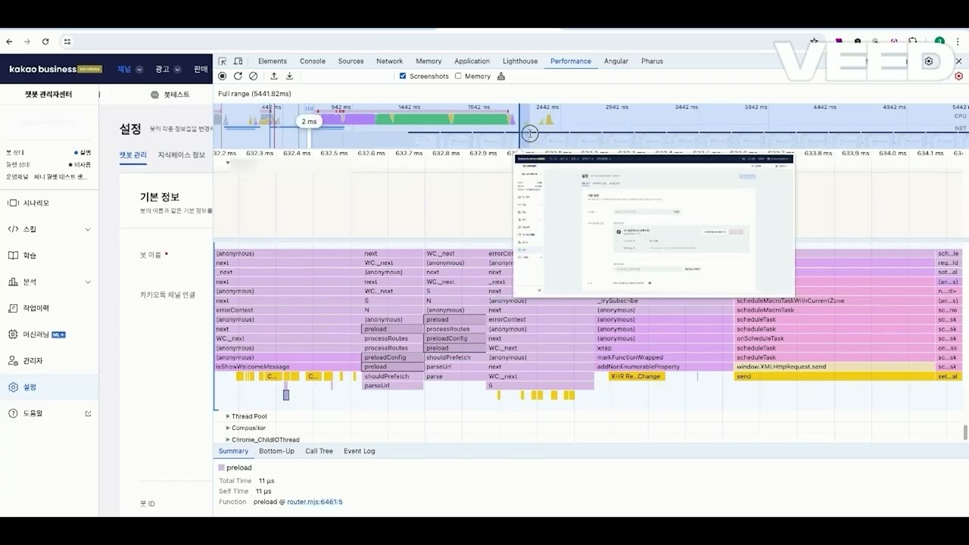Image resolution: width=969 pixels, height=545 pixels.
Task: Select the Bottom-Up tab
Action: pyautogui.click(x=276, y=451)
